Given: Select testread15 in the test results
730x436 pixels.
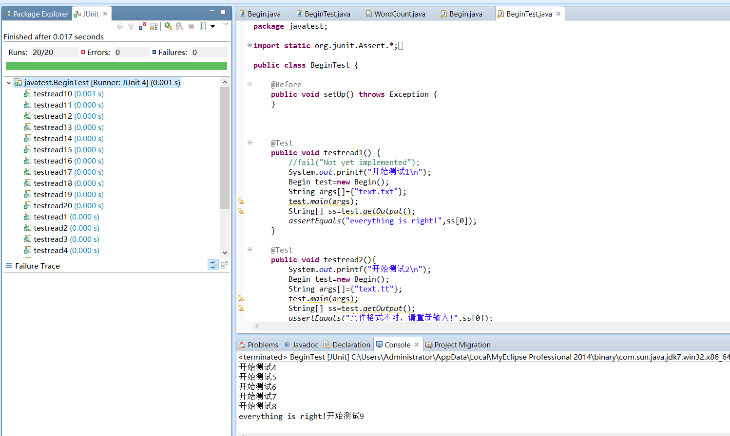Looking at the screenshot, I should 53,150.
